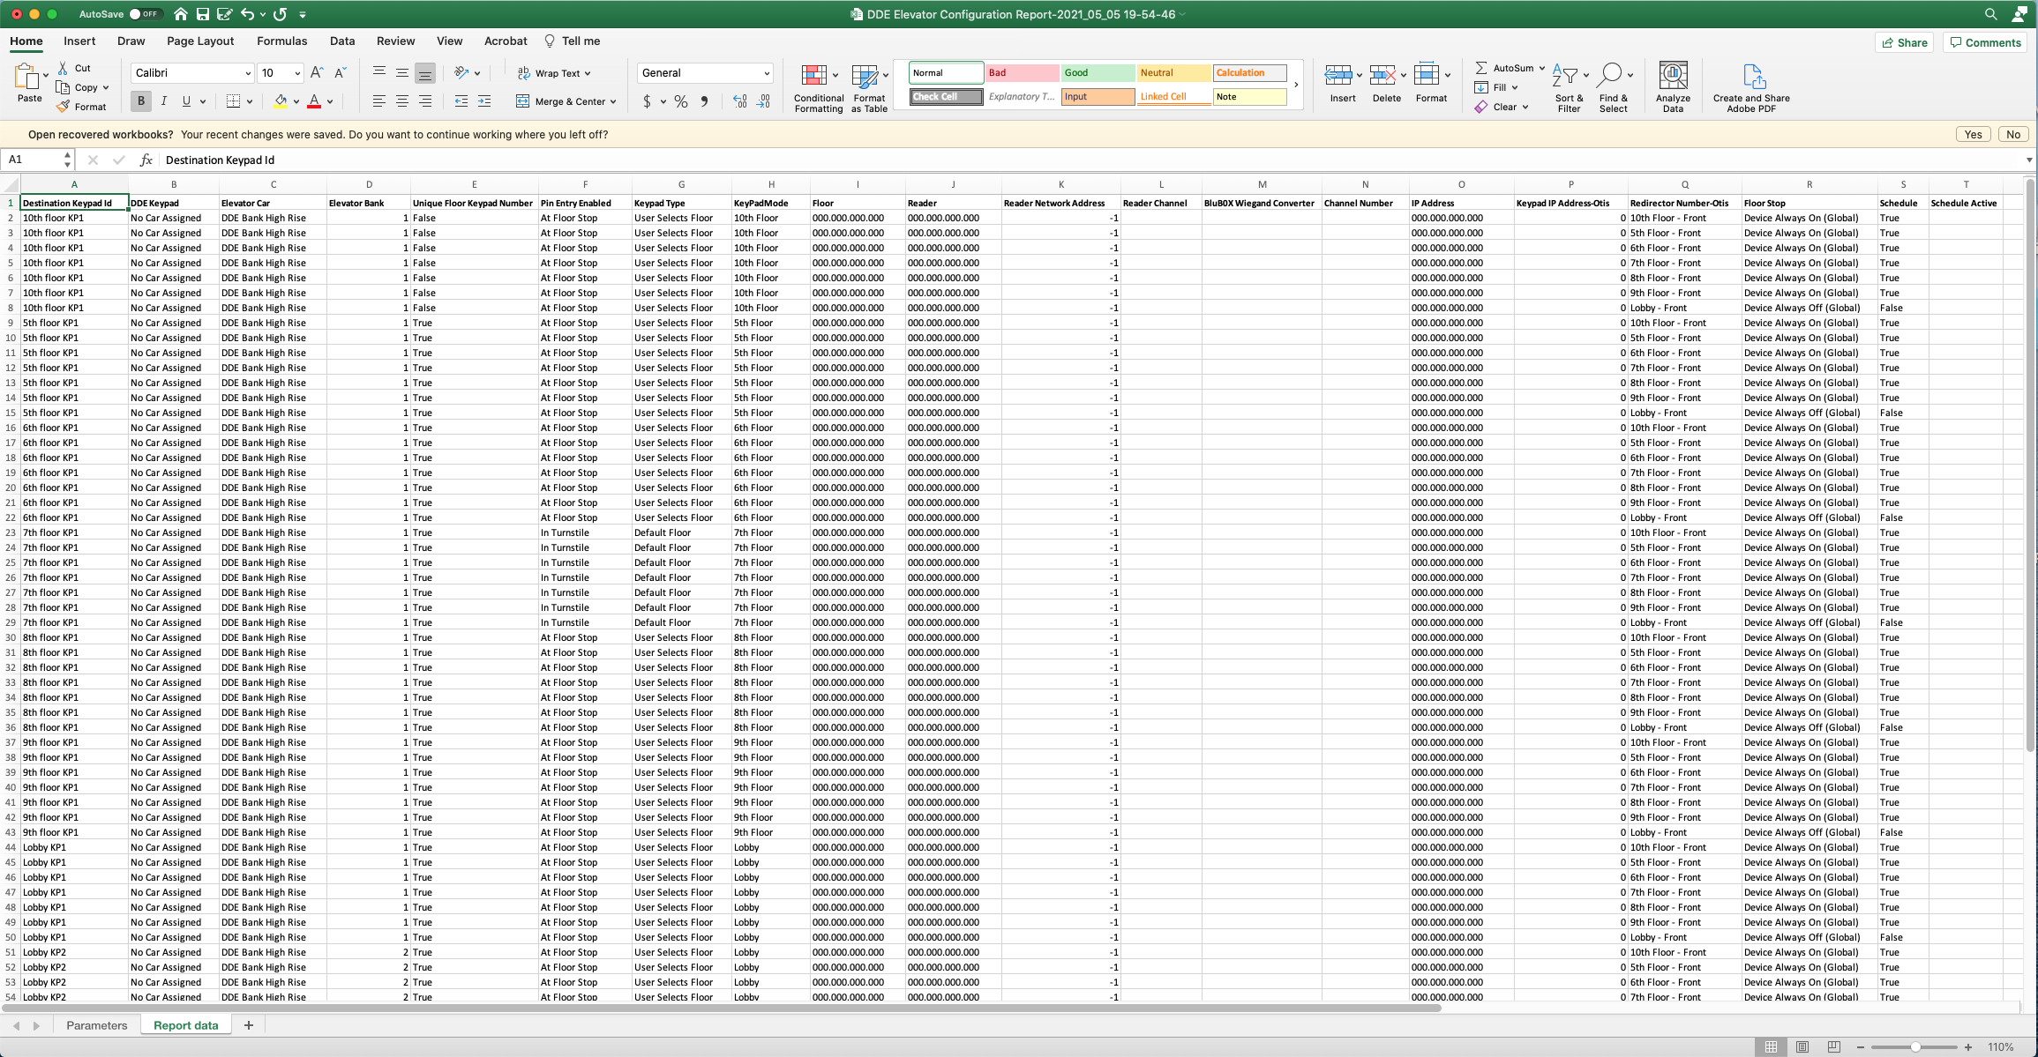Click the Share button
Image resolution: width=2038 pixels, height=1057 pixels.
click(x=1904, y=42)
